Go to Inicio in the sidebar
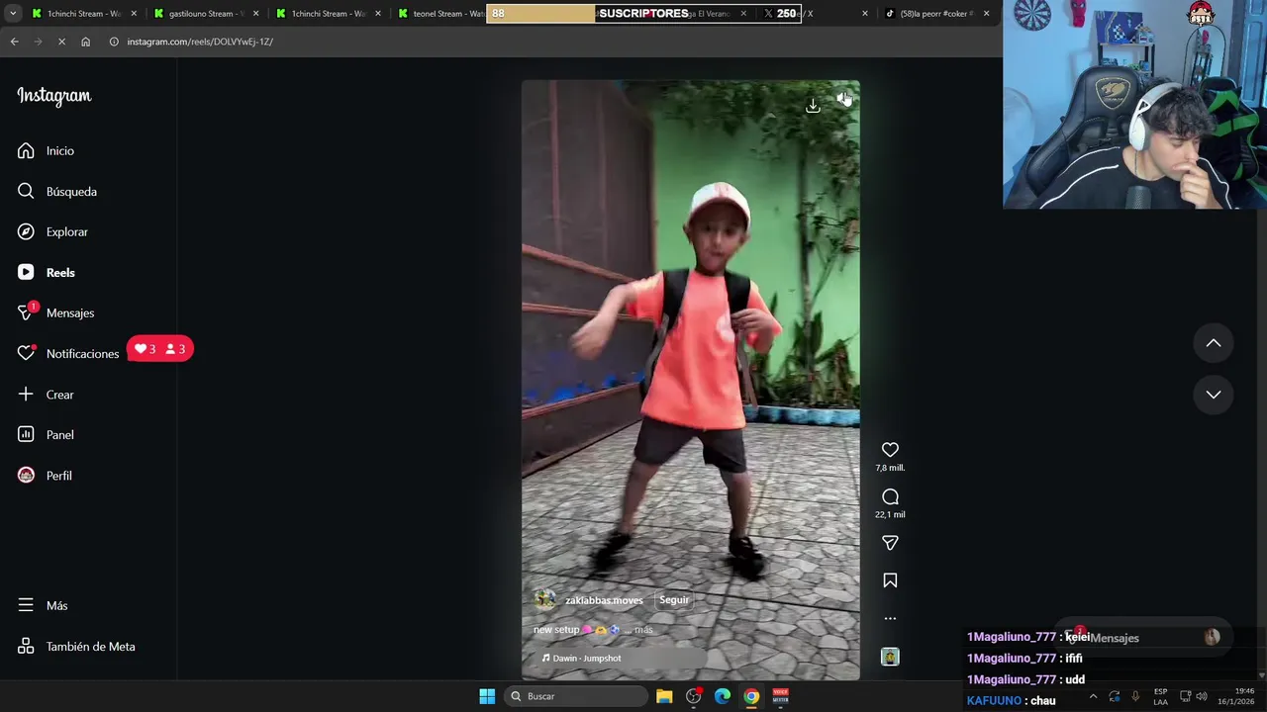 pos(46,150)
